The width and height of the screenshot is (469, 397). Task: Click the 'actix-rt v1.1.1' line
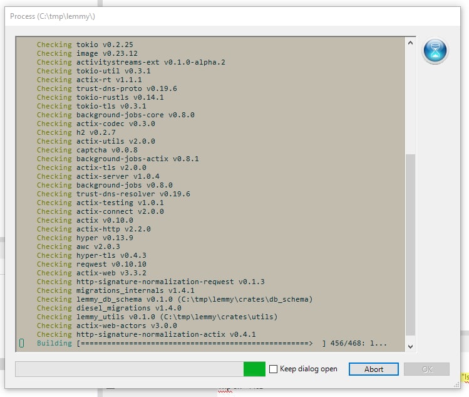90,80
